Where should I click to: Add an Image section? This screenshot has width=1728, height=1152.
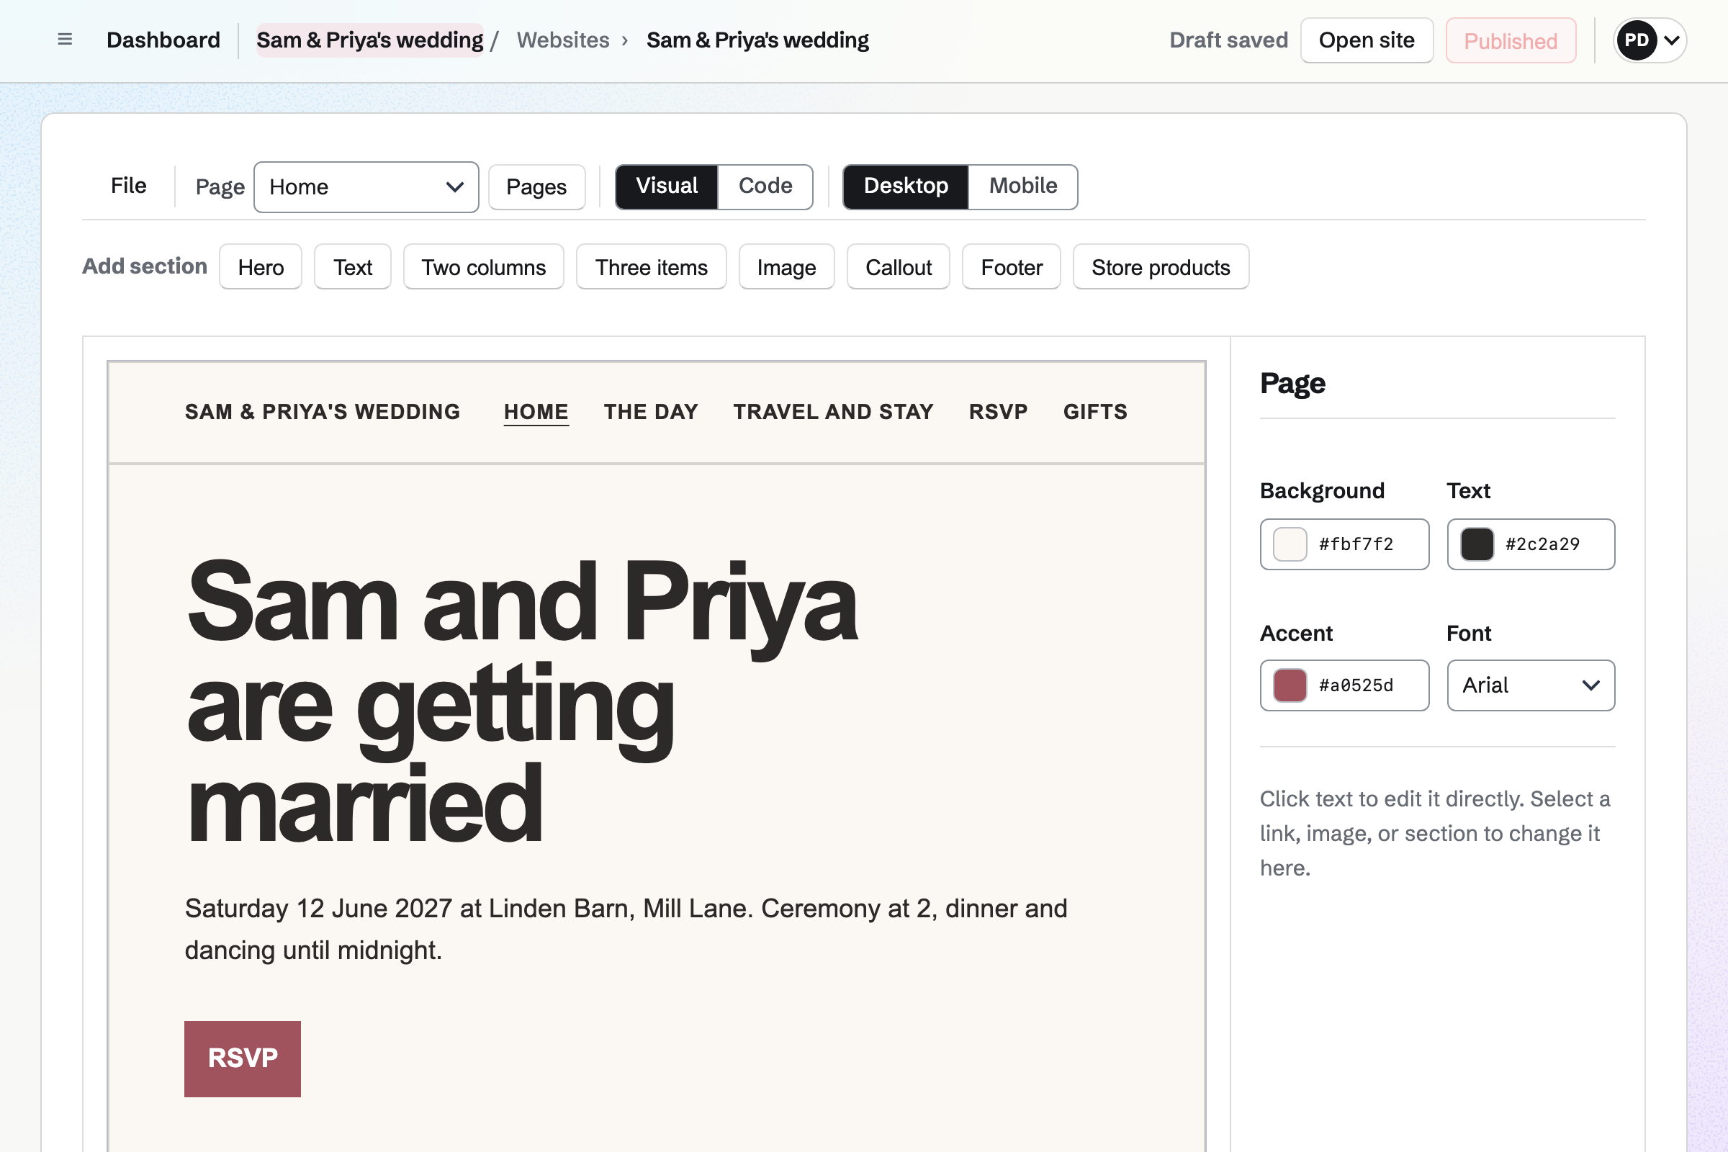point(786,266)
